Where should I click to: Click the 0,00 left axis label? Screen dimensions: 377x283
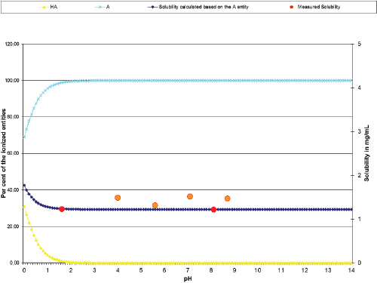(14, 263)
